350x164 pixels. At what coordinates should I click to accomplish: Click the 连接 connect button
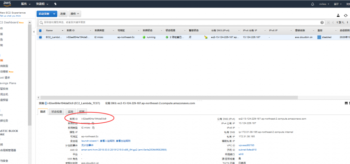click(63, 14)
